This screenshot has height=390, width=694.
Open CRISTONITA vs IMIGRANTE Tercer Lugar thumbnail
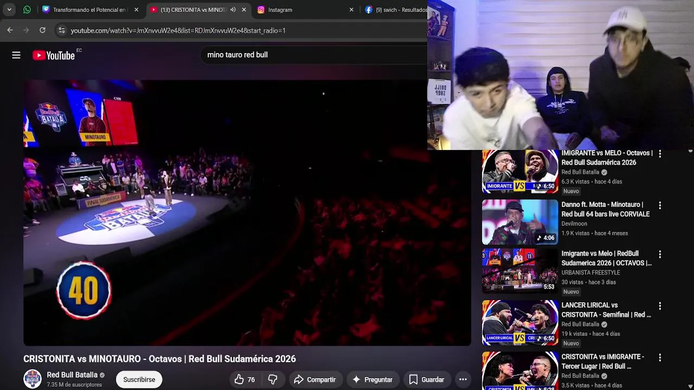520,371
